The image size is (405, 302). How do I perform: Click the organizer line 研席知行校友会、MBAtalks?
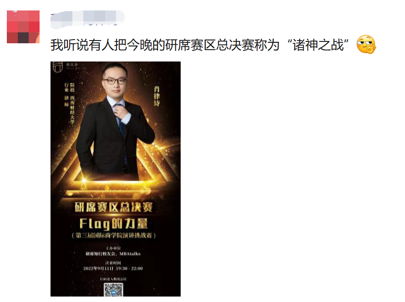point(113,254)
